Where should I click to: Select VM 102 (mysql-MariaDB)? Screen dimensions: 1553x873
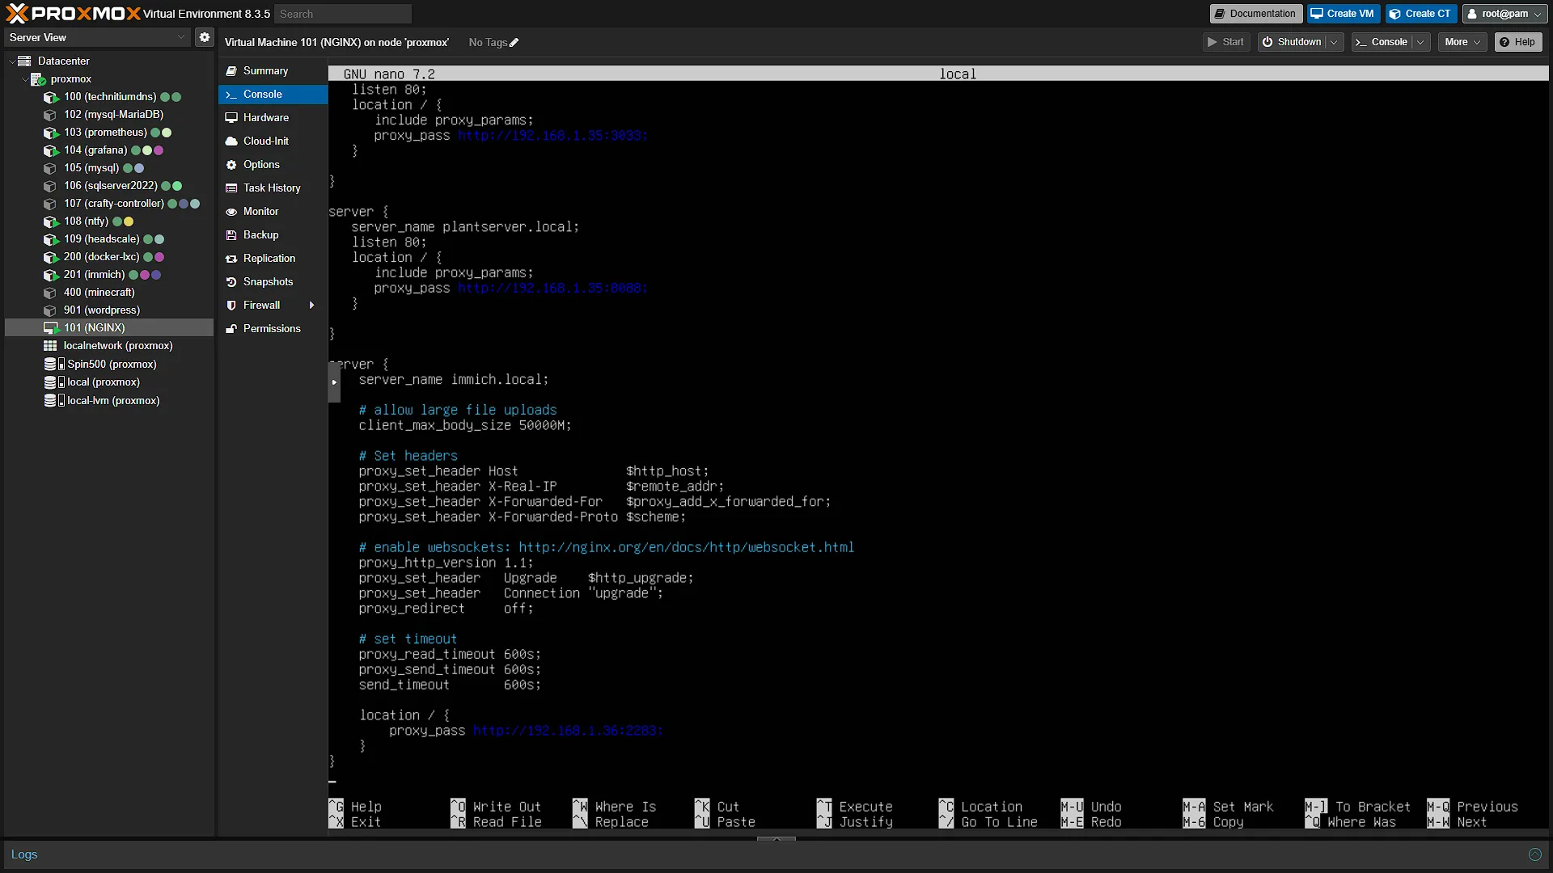click(113, 115)
